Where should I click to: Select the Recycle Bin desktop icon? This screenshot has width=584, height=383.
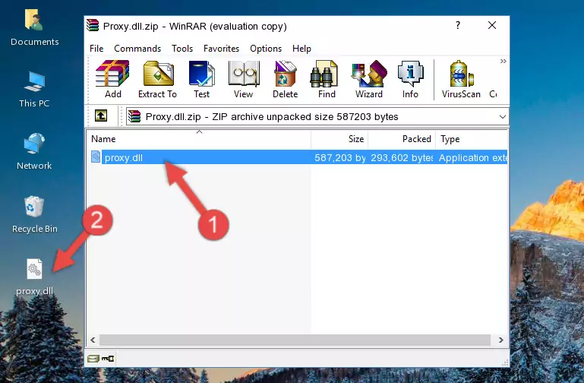(x=34, y=215)
